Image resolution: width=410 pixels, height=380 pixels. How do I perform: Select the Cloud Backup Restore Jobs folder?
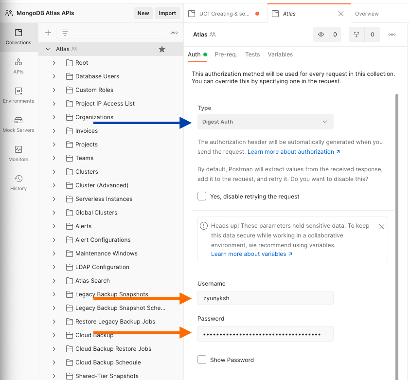coord(111,348)
